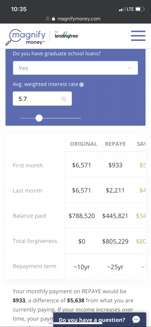This screenshot has width=151, height=327.
Task: Tap the Magnify Money magnifier logo
Action: point(25,37)
